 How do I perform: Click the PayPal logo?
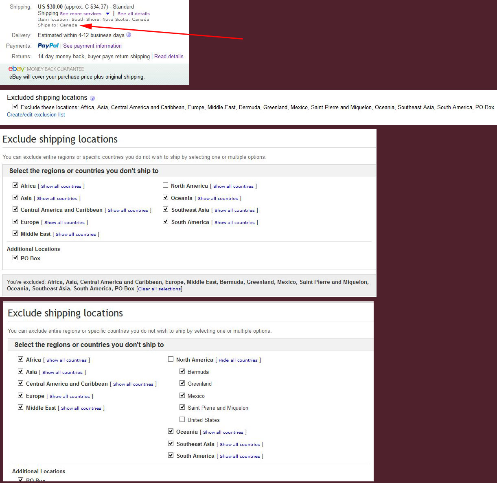pos(48,46)
